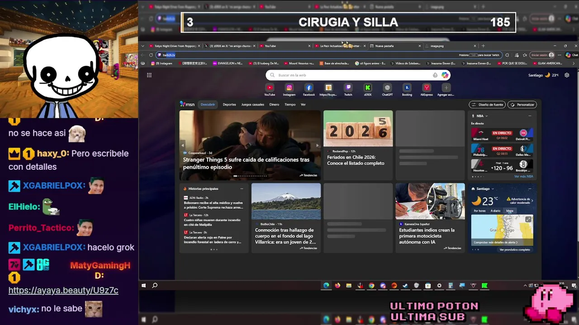Open the ChatGPT shortcut tile
Image resolution: width=579 pixels, height=325 pixels.
coord(387,90)
